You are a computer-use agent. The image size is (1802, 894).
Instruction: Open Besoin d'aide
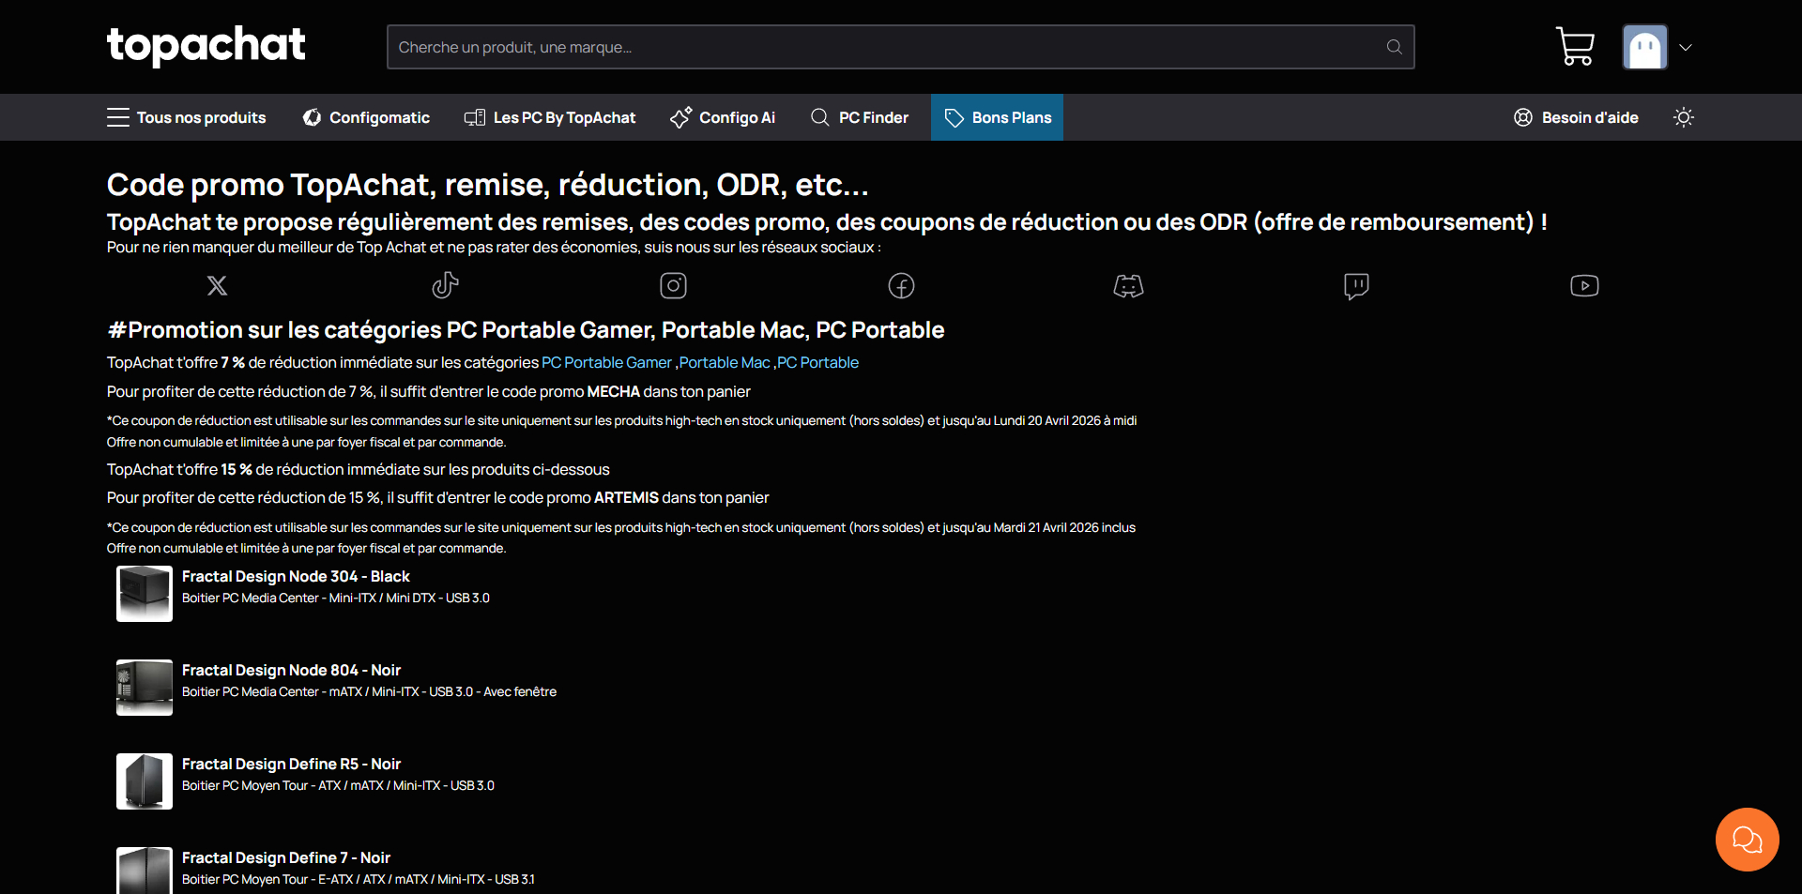[x=1576, y=117]
